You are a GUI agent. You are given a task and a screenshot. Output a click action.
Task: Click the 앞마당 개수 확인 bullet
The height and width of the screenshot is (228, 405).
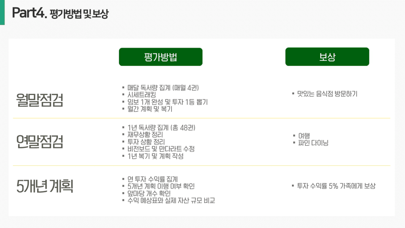(149, 193)
